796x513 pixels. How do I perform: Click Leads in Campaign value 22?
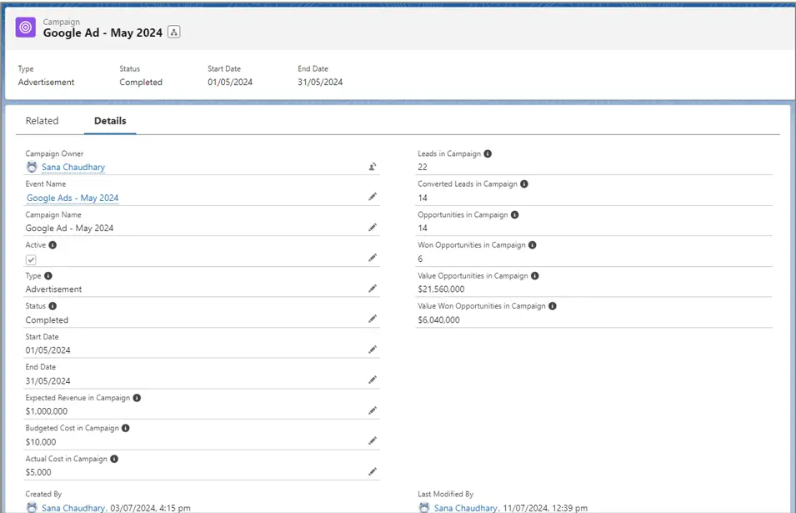pos(423,167)
